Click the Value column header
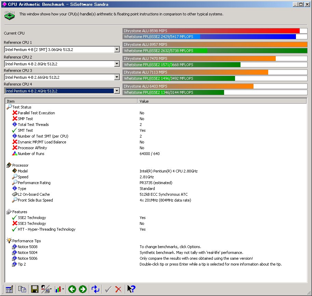312x296 pixels. (x=222, y=101)
